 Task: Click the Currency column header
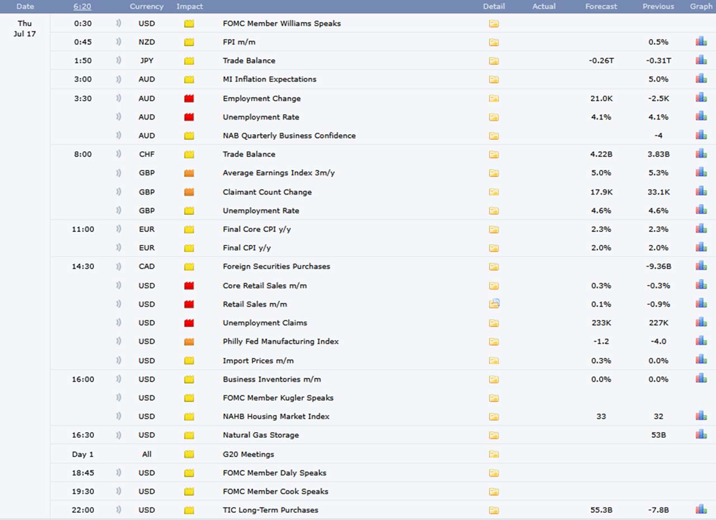pyautogui.click(x=147, y=6)
